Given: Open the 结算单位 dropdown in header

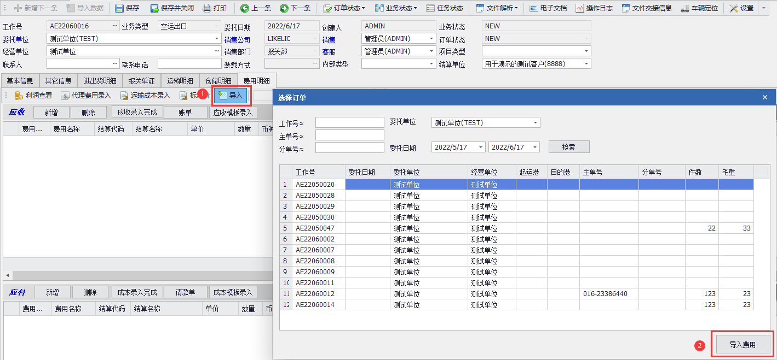Looking at the screenshot, I should (587, 64).
